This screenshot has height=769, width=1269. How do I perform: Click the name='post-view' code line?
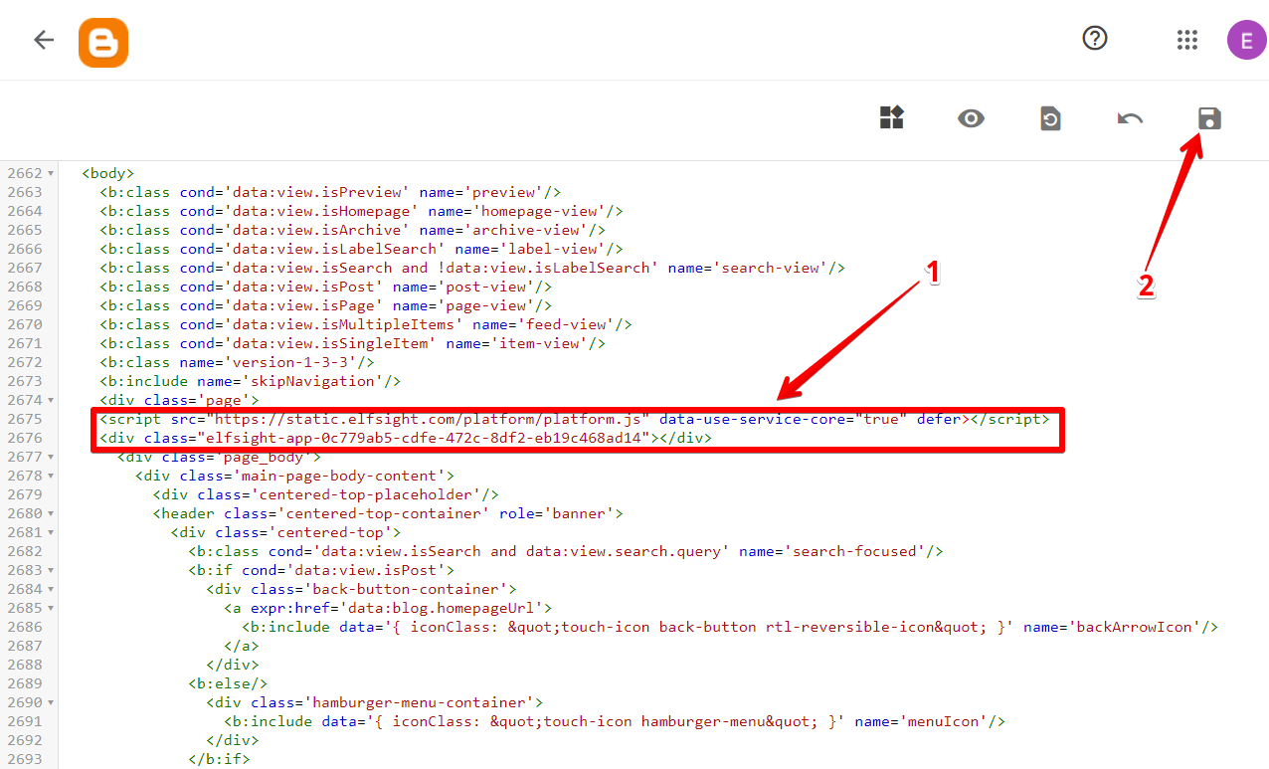[326, 287]
